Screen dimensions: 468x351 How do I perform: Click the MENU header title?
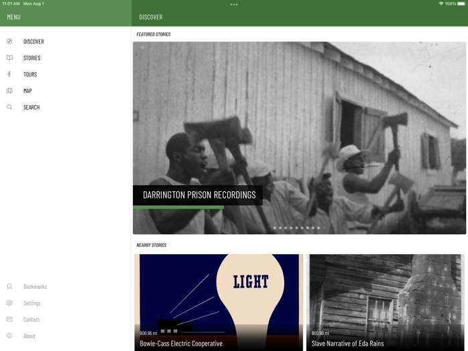pos(14,17)
